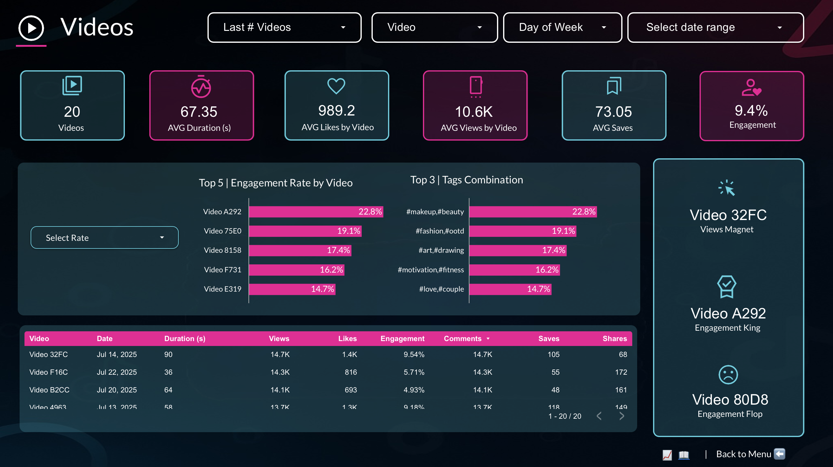Click the Video 8158 engagement bar 17.4%
The width and height of the screenshot is (833, 467).
tap(300, 250)
